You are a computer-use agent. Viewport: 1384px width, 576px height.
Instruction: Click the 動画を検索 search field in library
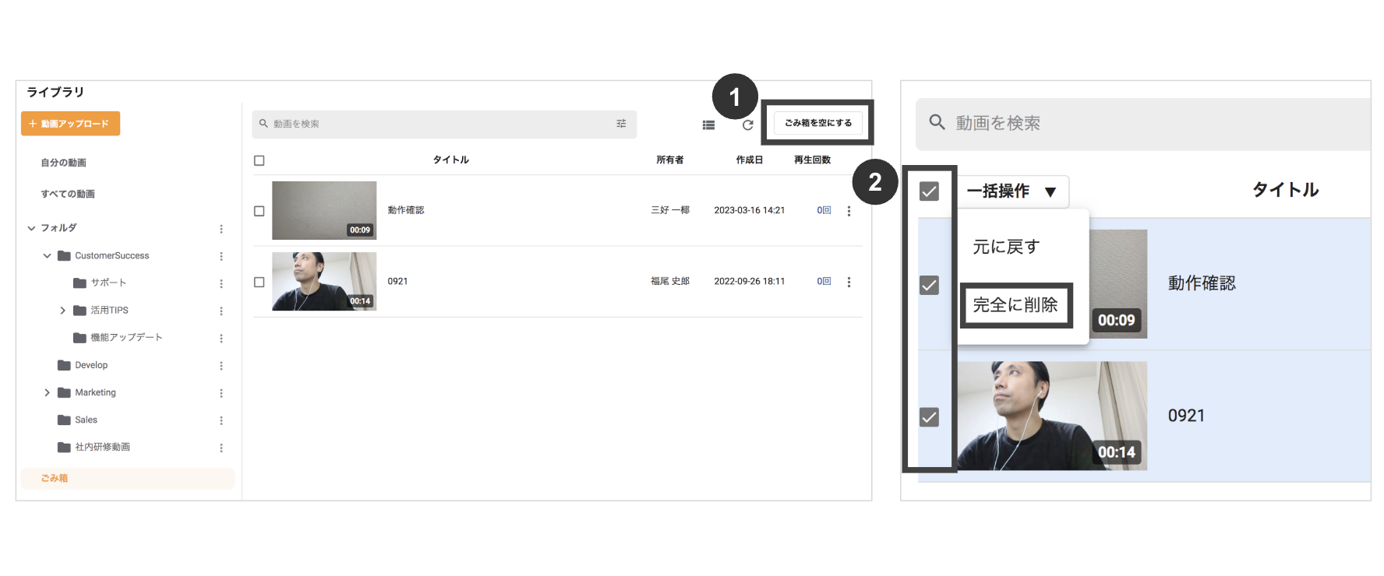436,124
